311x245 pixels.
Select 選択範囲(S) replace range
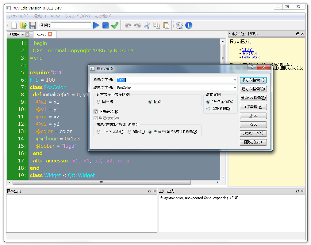coord(219,109)
